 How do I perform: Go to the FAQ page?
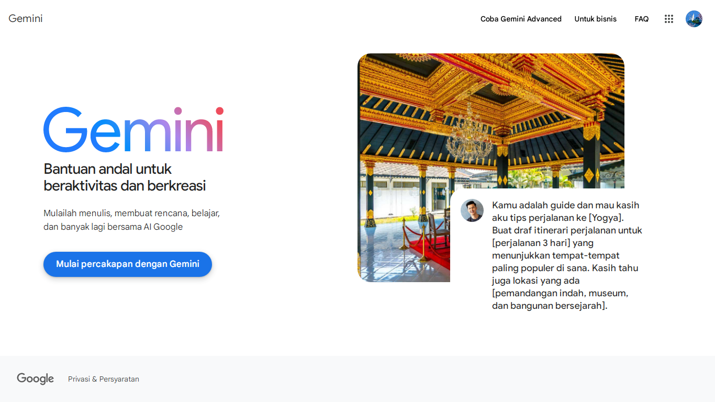click(642, 19)
